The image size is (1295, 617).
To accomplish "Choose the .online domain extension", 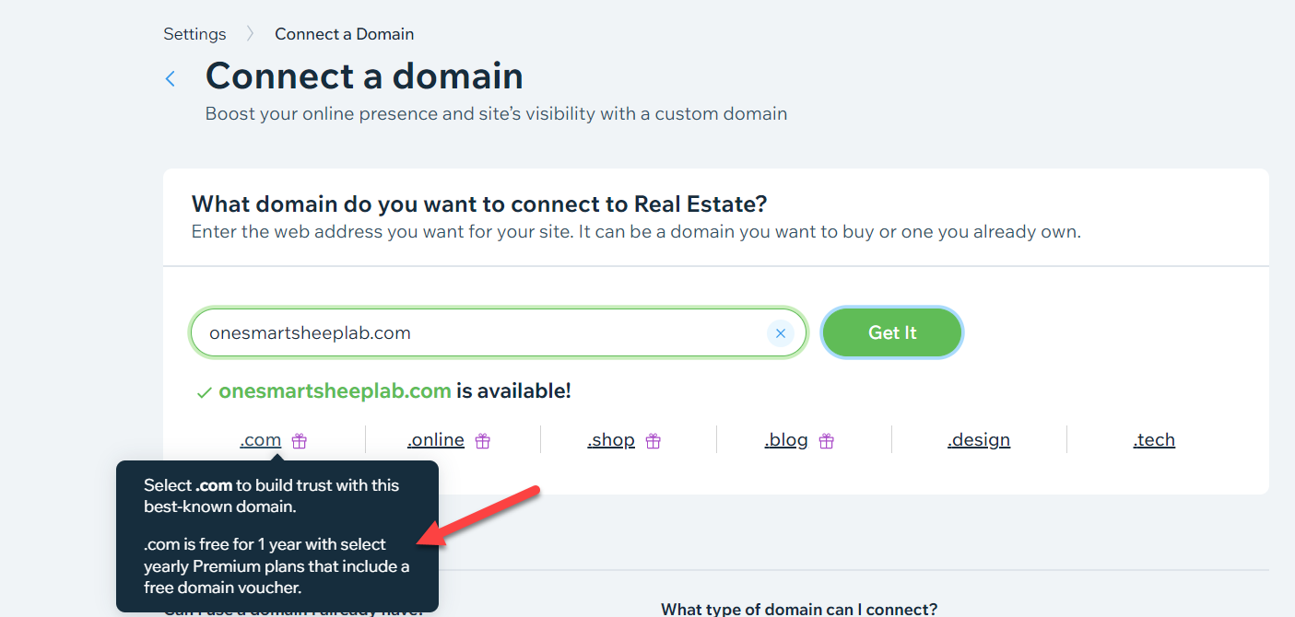I will coord(435,440).
